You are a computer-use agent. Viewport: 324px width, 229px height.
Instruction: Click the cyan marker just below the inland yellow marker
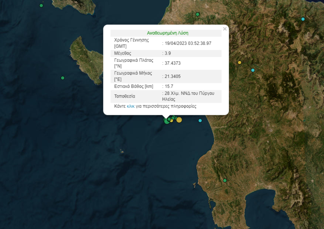pos(253,70)
